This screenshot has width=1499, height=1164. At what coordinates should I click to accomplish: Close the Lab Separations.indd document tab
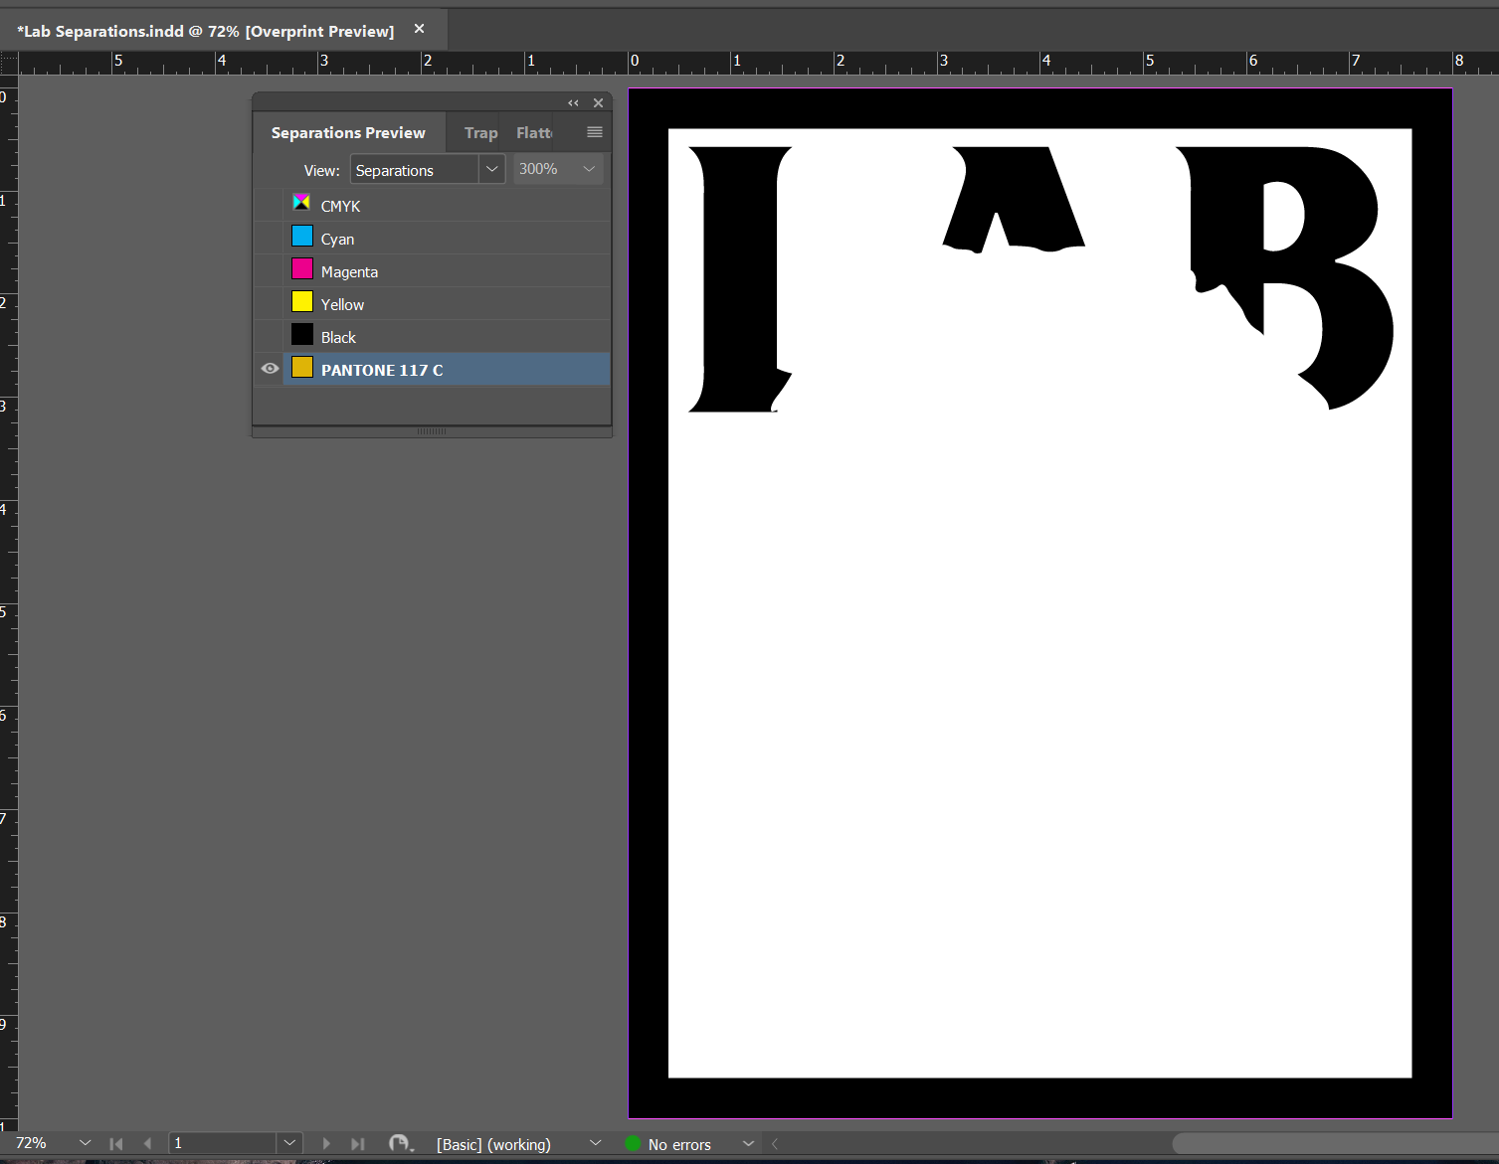click(x=419, y=29)
